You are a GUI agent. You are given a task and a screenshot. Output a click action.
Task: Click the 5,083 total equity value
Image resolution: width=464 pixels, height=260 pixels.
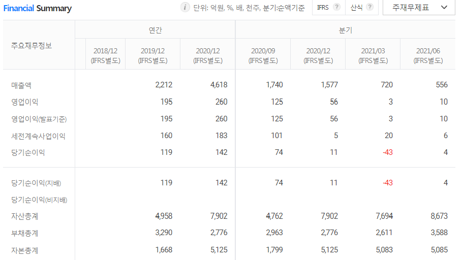pos(384,250)
